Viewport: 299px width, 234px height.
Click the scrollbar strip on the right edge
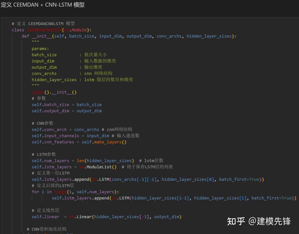tap(298, 110)
